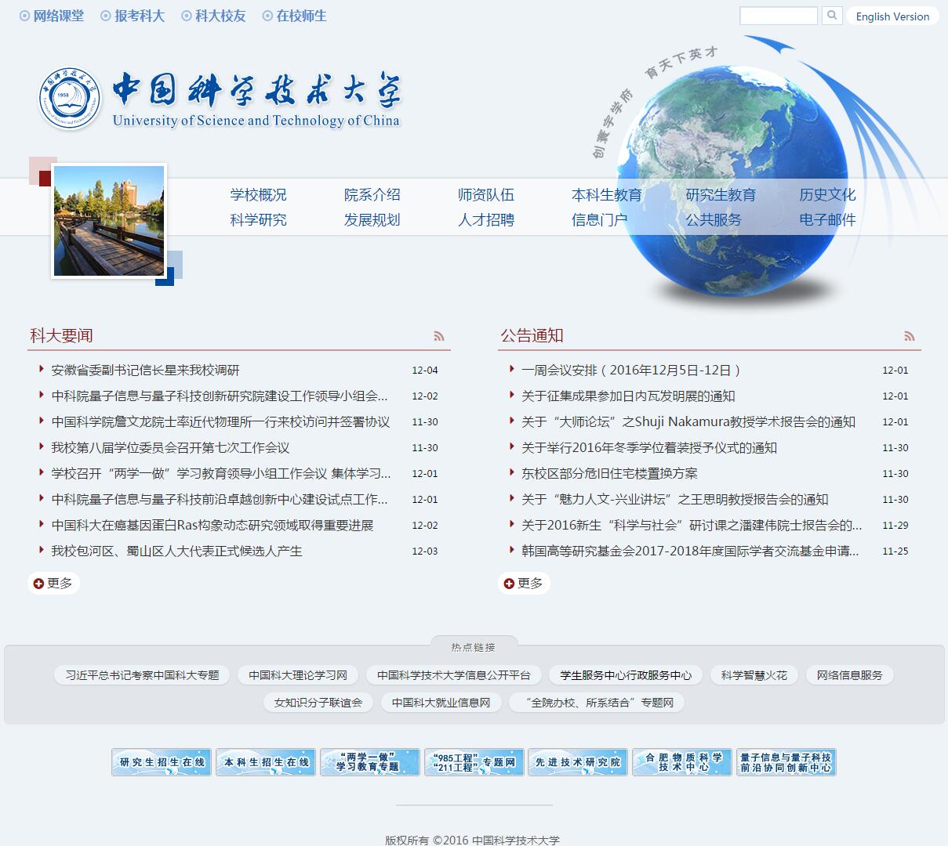Open news 中国科学院詹文龙院士率近代物理所一行来校访问
Viewport: 948px width, 846px height.
tap(220, 421)
